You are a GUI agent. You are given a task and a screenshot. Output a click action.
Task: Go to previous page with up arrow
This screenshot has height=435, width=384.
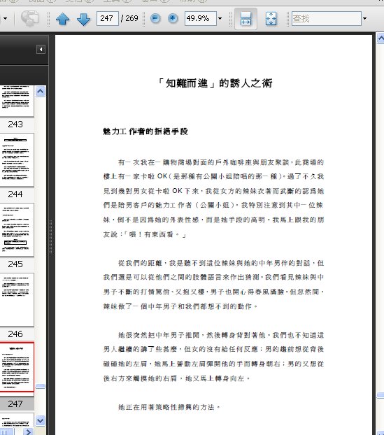tap(63, 19)
